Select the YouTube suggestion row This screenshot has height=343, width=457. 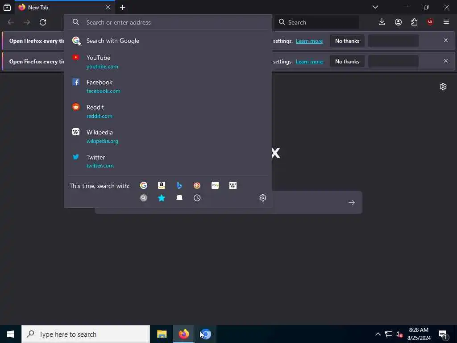click(x=168, y=62)
